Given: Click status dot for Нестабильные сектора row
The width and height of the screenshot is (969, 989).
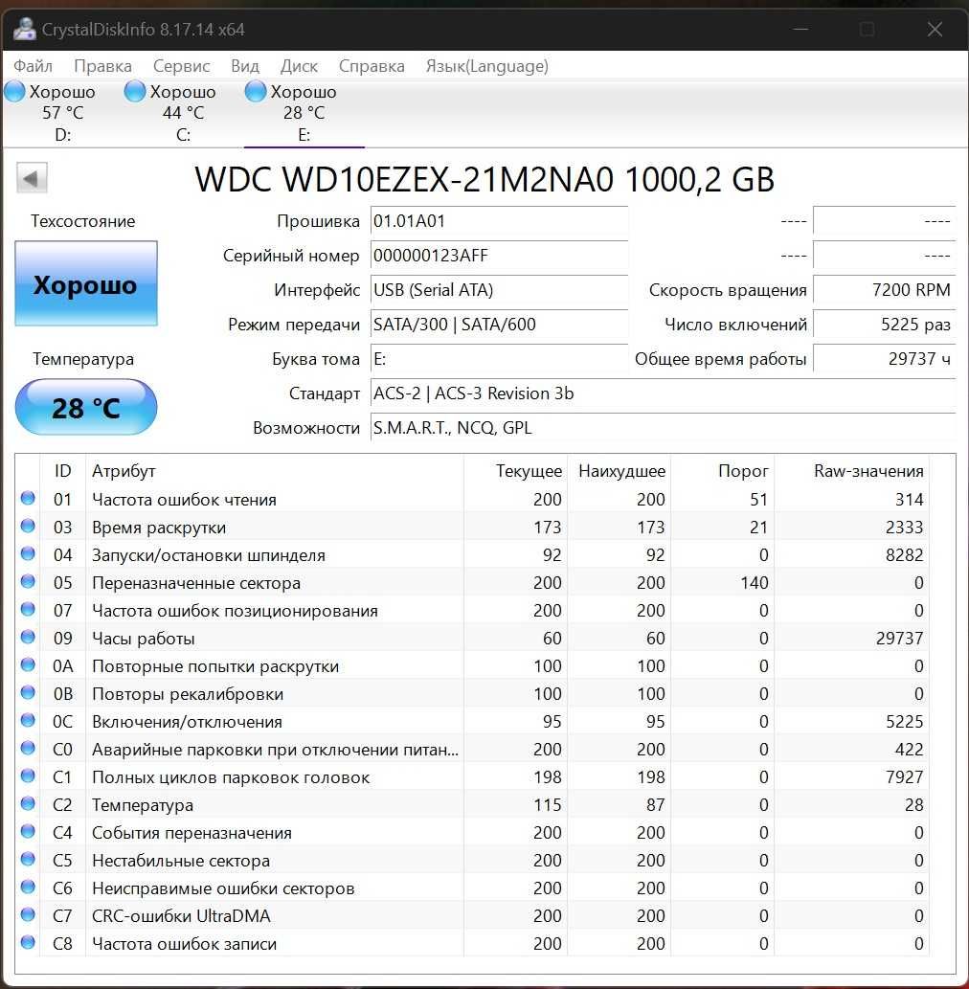Looking at the screenshot, I should [x=28, y=859].
